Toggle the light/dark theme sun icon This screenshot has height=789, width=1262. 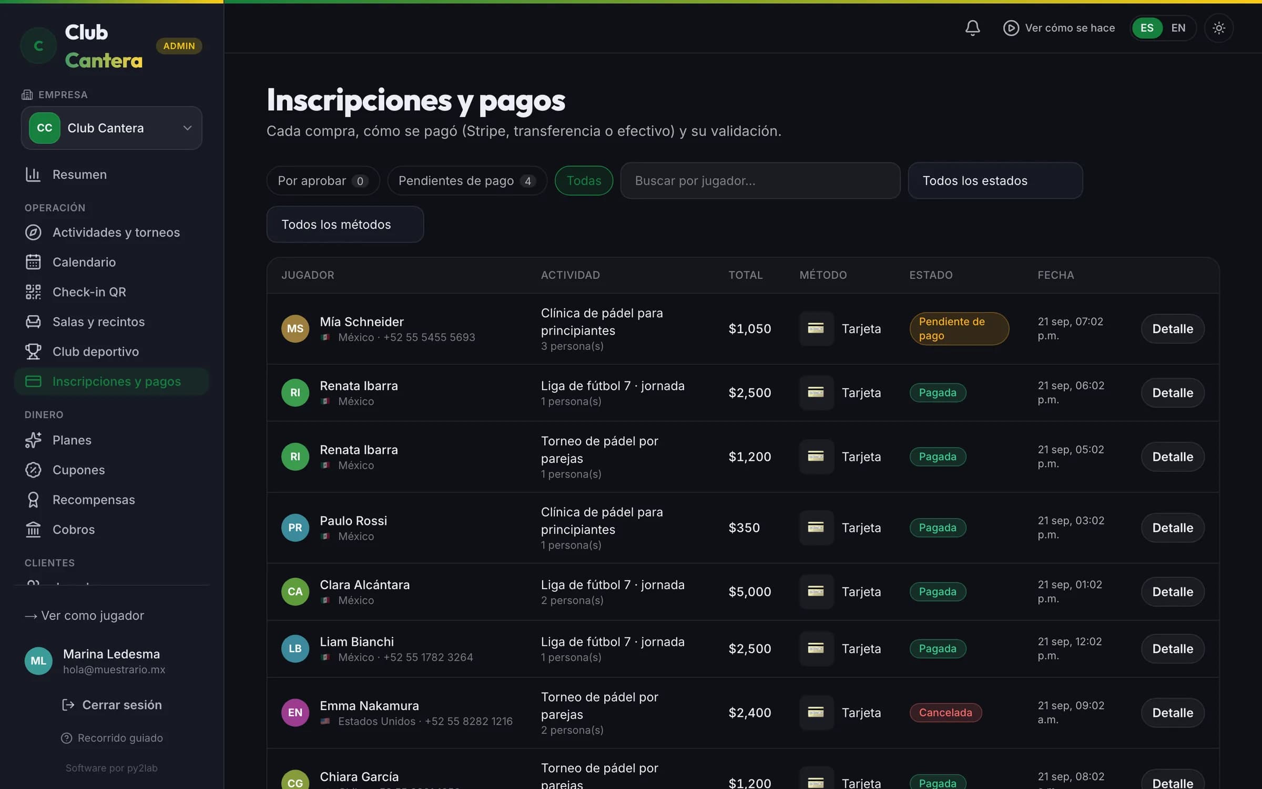[1218, 28]
